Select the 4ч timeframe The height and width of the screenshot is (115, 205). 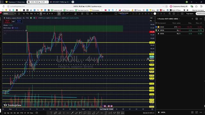point(41,14)
